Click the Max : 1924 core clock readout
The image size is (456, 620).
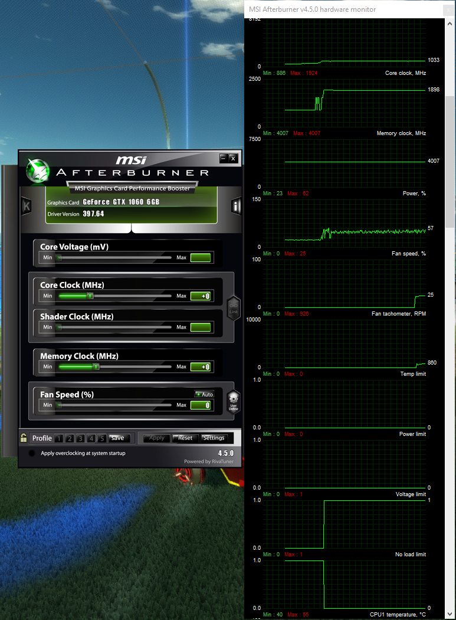304,73
